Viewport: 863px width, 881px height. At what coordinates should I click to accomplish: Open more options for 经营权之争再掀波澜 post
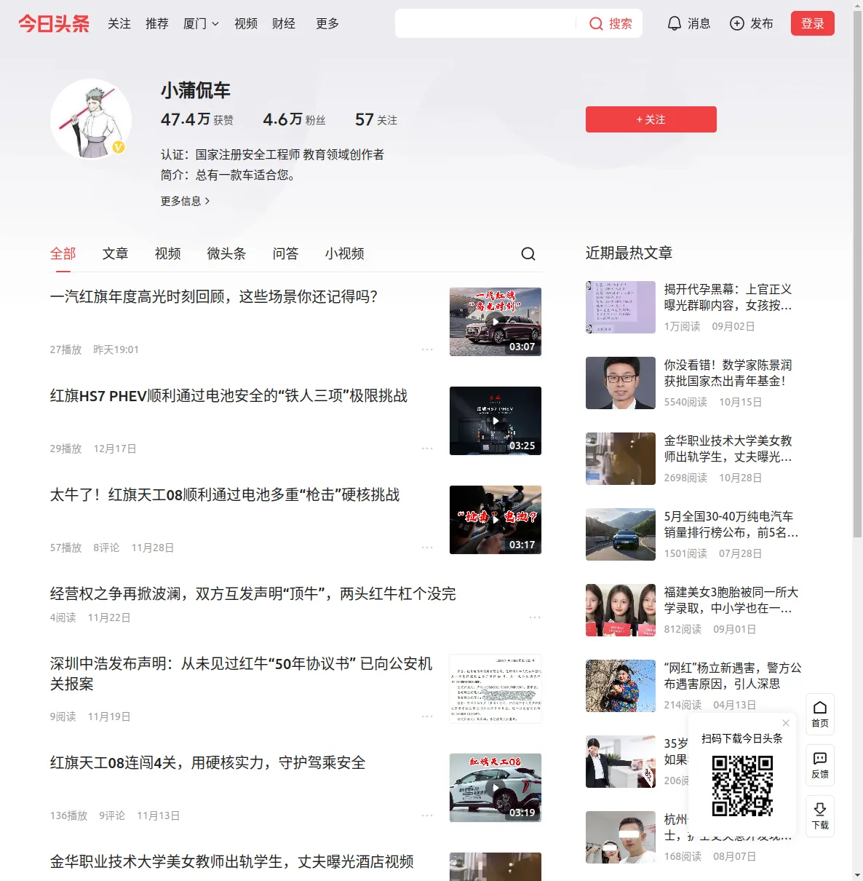point(535,617)
